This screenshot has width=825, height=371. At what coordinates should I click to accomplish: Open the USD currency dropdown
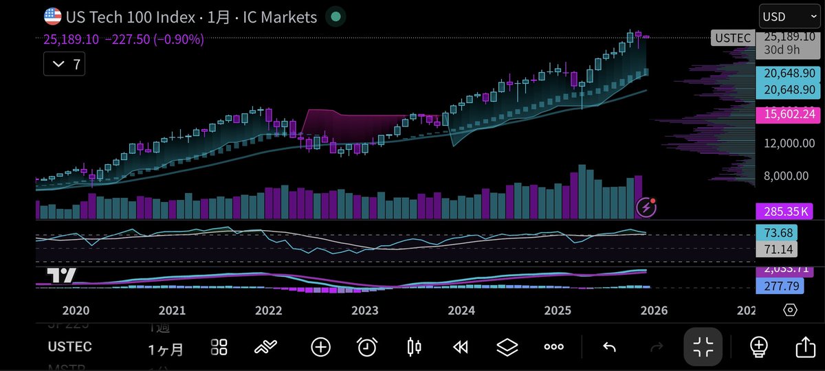pyautogui.click(x=789, y=16)
